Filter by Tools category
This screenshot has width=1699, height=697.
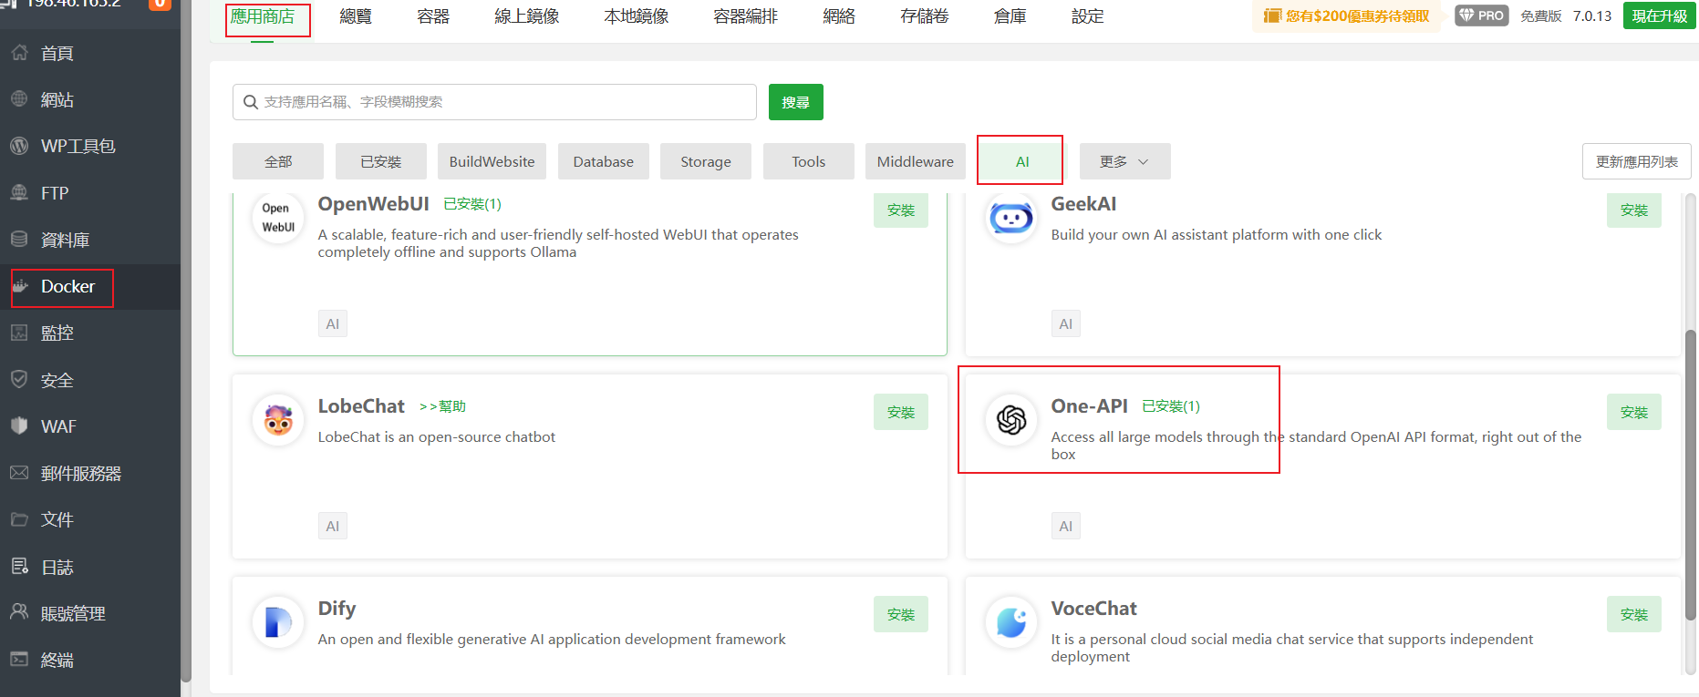809,161
